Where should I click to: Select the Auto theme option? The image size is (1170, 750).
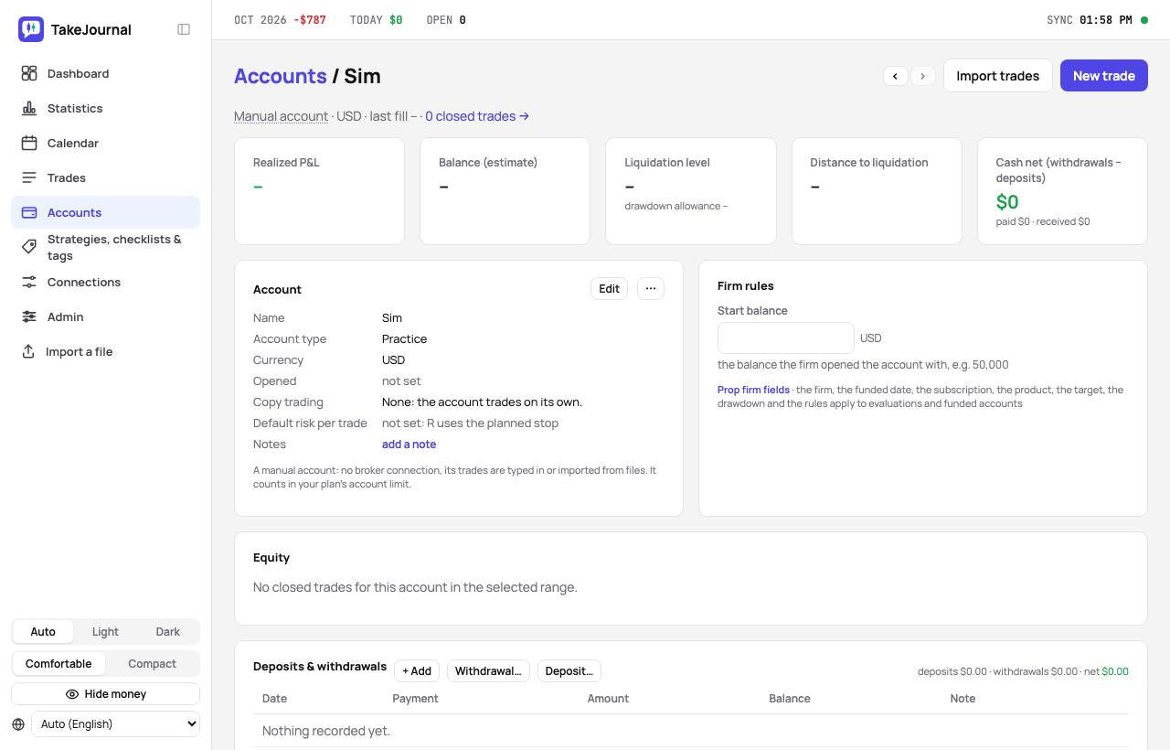point(43,632)
